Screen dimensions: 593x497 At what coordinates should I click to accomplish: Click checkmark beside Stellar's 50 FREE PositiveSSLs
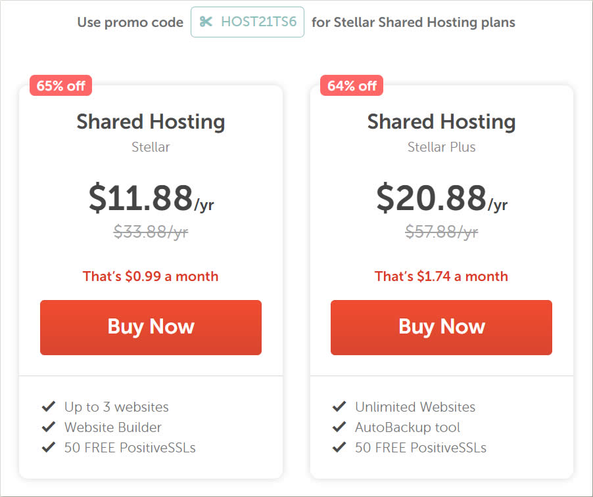click(x=49, y=447)
